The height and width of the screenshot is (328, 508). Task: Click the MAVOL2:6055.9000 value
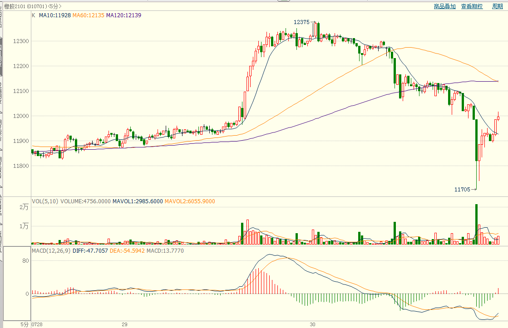click(190, 201)
